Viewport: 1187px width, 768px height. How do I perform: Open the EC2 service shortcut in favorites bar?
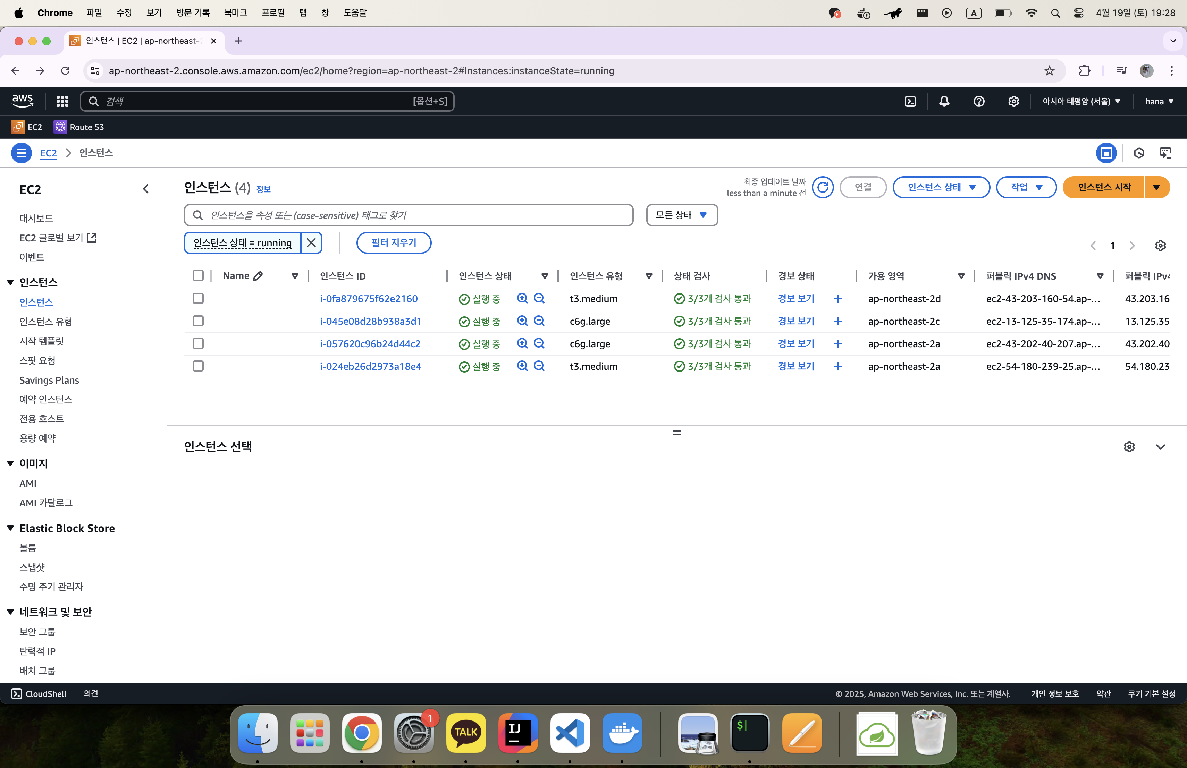click(27, 127)
